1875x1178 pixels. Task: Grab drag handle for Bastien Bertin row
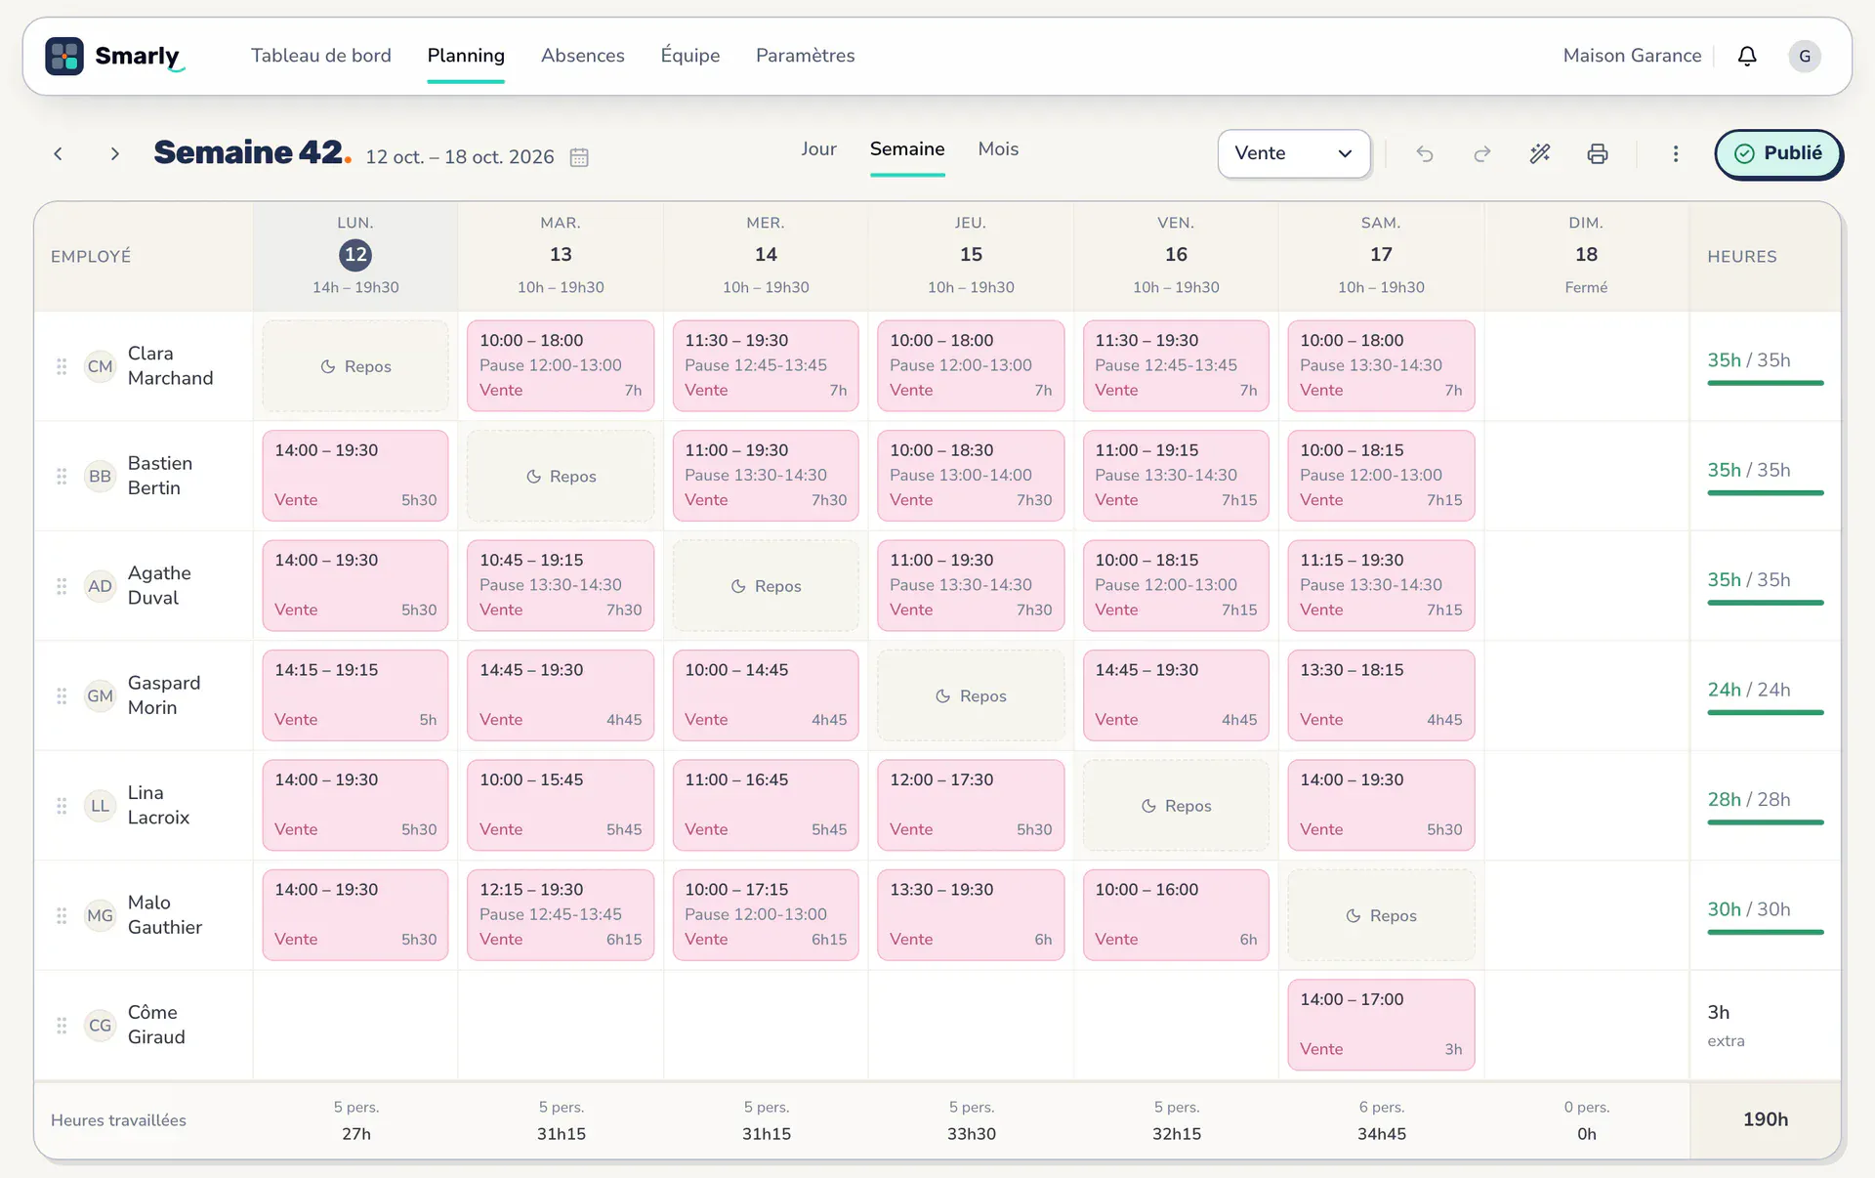pyautogui.click(x=62, y=476)
